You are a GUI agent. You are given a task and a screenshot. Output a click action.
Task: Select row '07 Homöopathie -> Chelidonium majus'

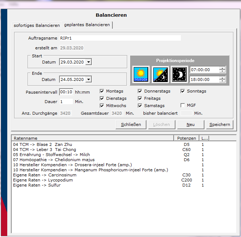coord(124,160)
